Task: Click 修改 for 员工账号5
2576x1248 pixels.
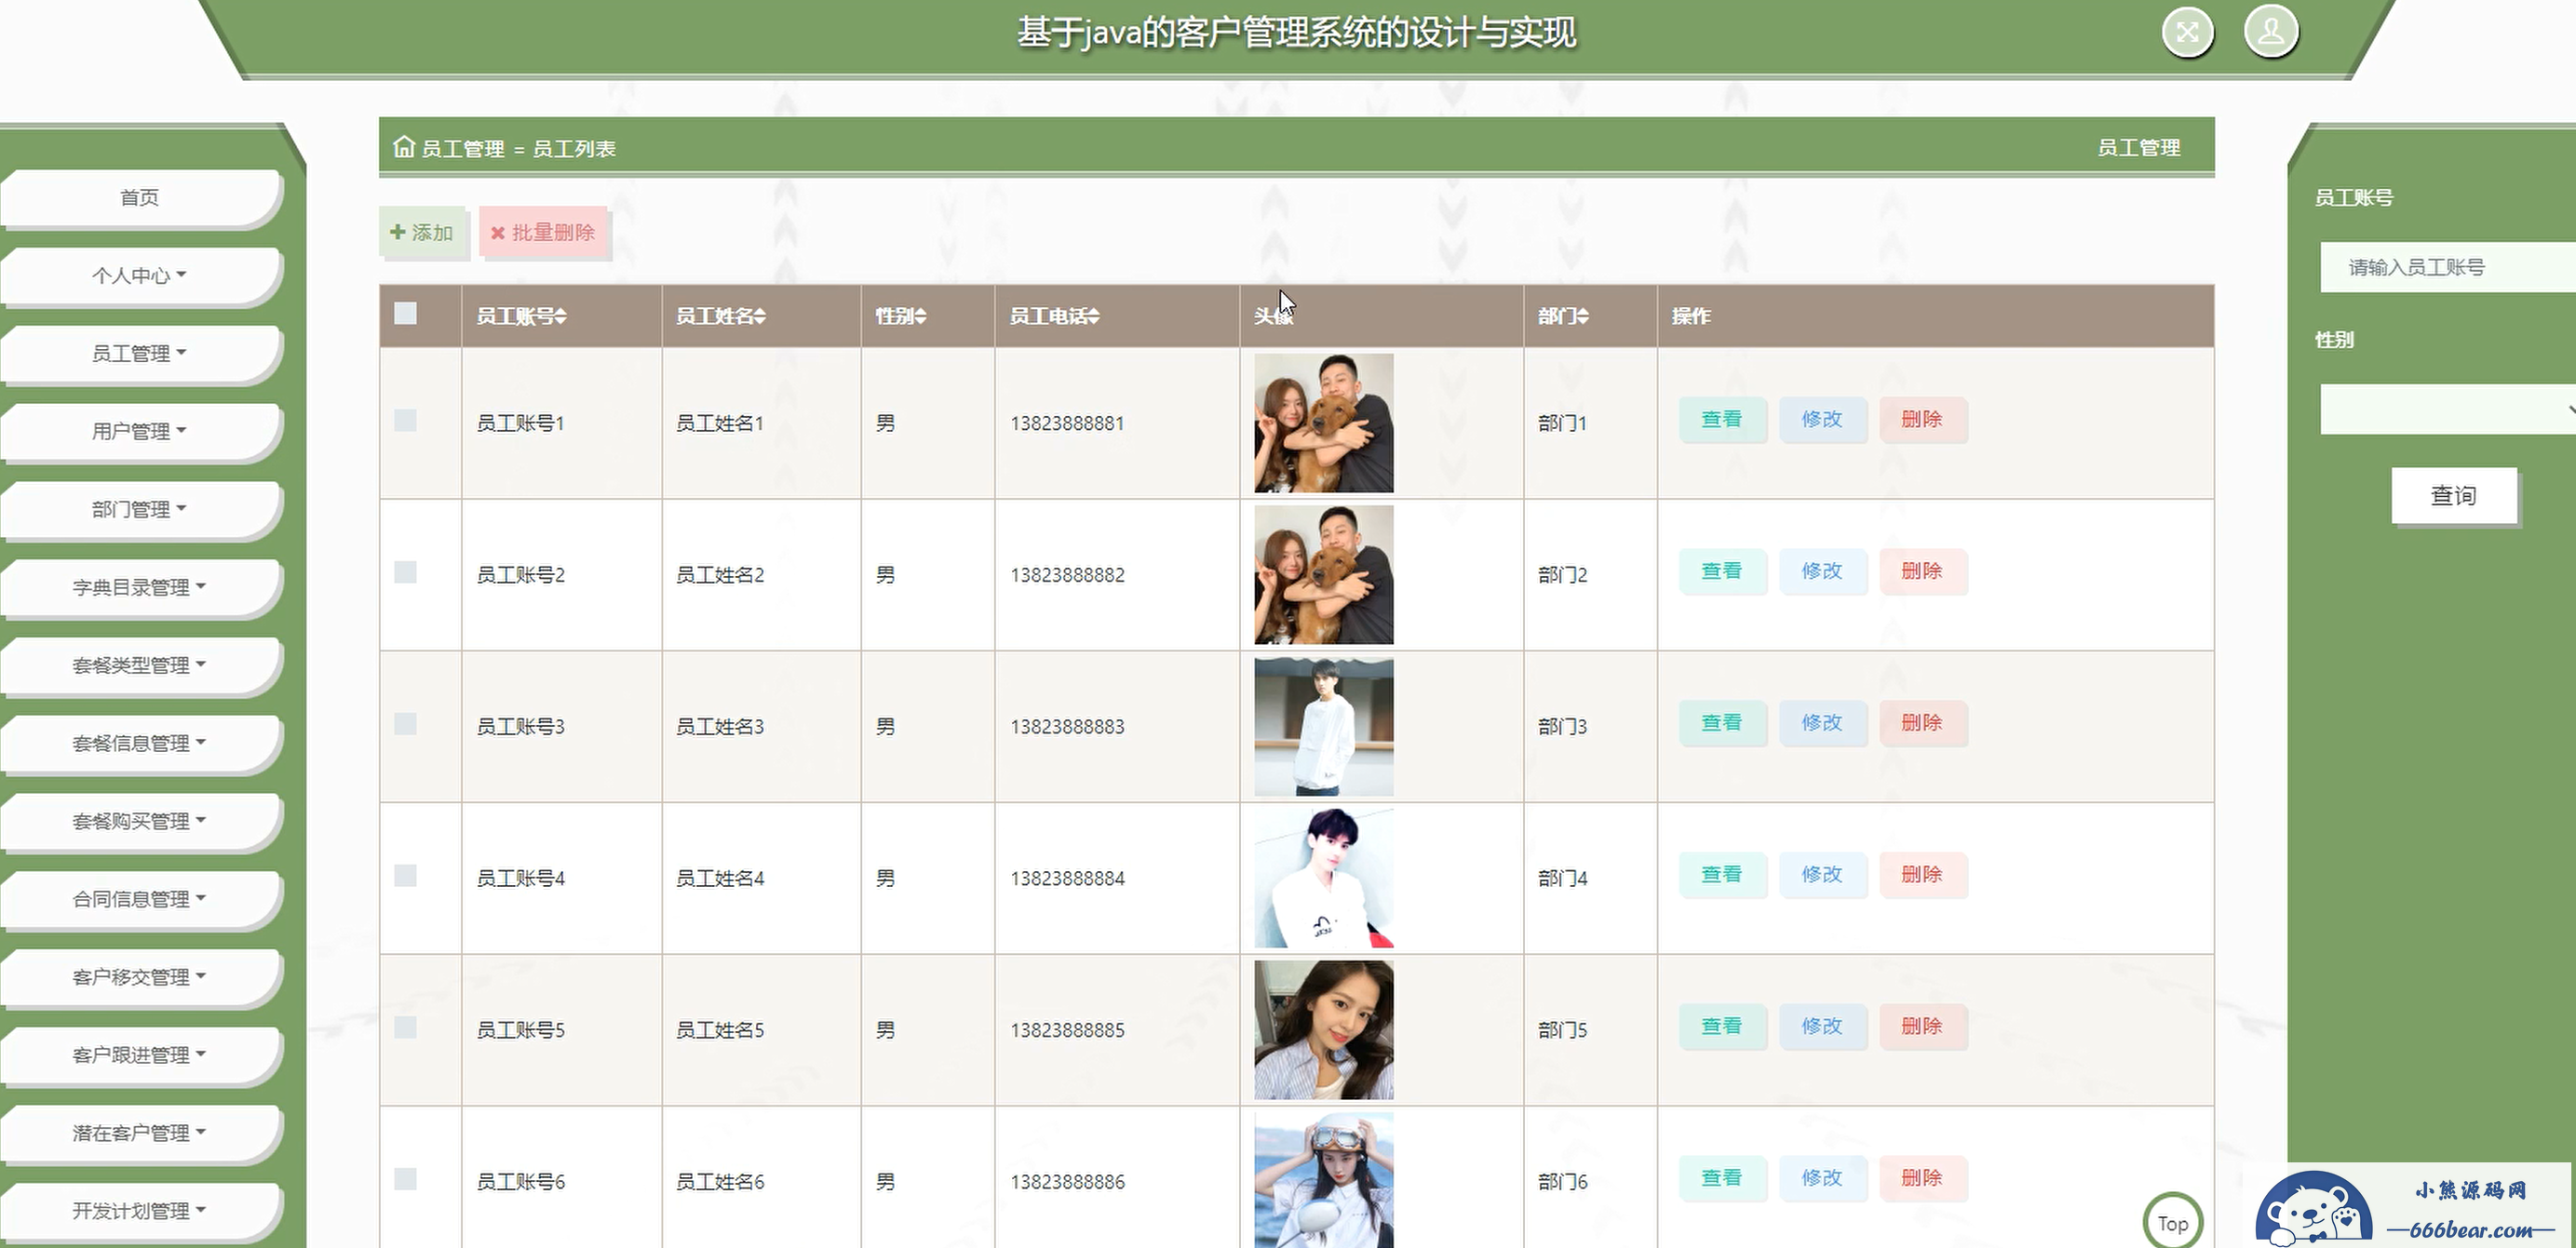Action: 1822,1027
